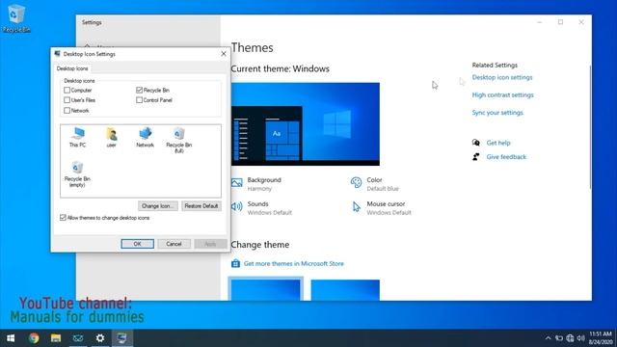Screen dimensions: 617x347
Task: Click the Desktop Icon Settings taskbar icon
Action: pyautogui.click(x=122, y=338)
